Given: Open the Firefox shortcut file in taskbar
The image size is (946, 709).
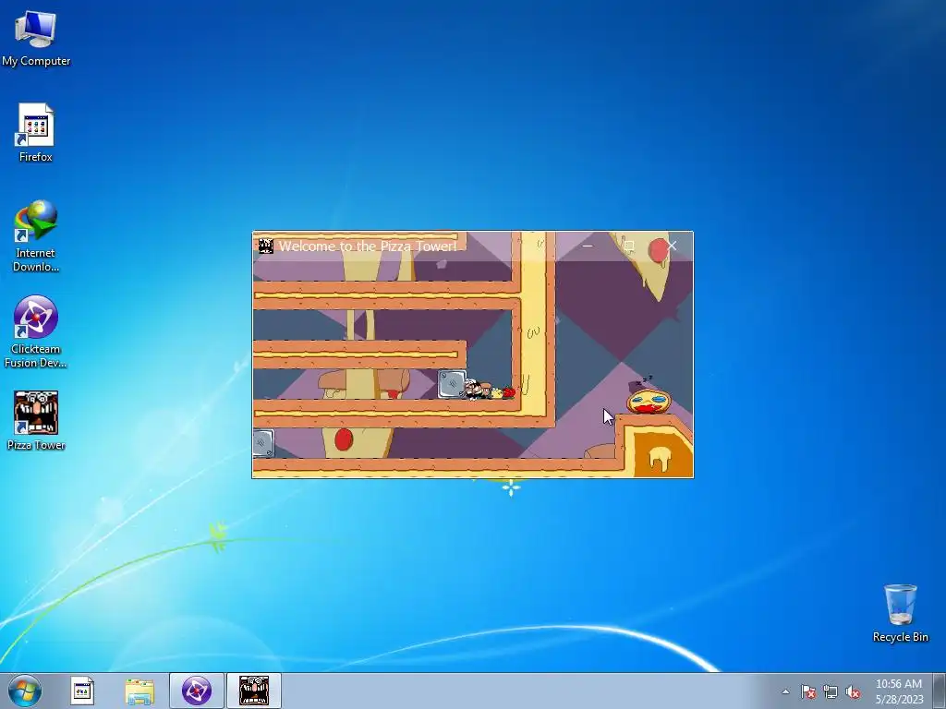Looking at the screenshot, I should point(82,691).
